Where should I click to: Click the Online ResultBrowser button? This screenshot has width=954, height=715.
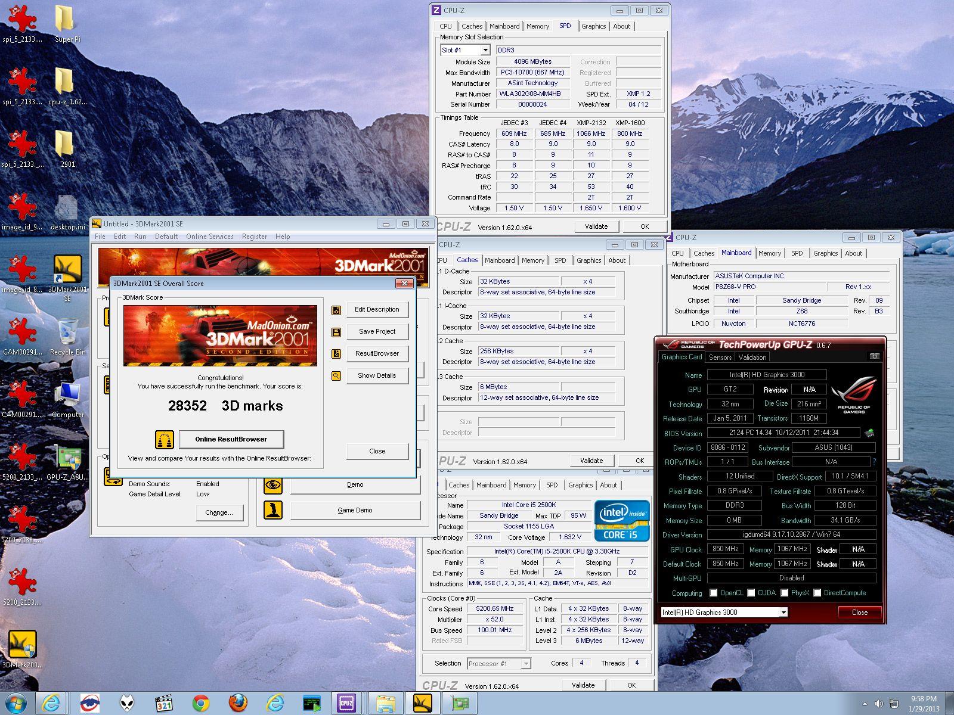231,439
